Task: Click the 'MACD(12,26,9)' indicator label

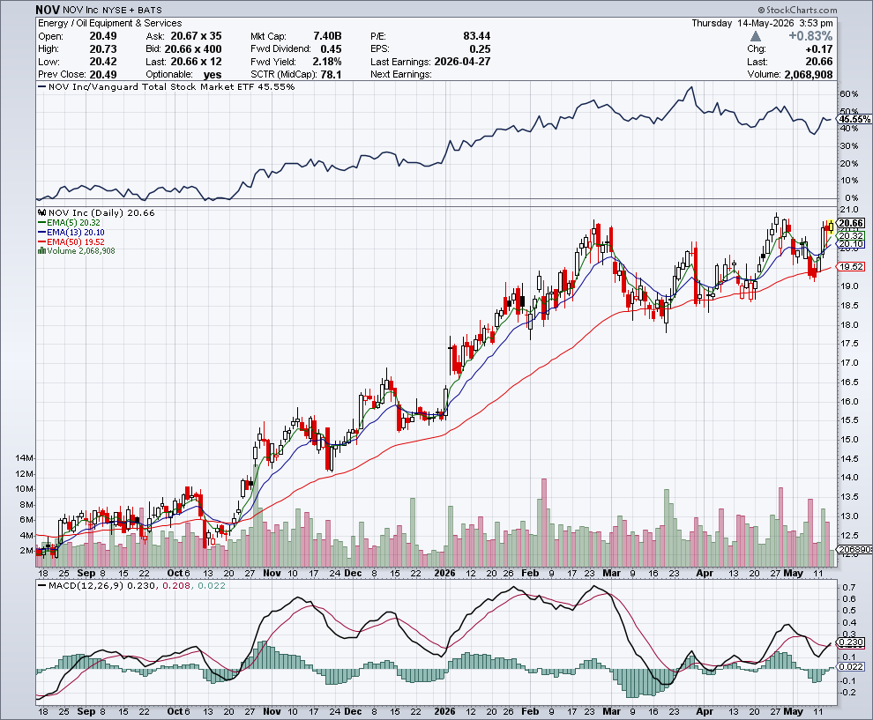Action: (86, 585)
